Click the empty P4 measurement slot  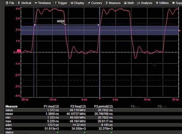click(135, 106)
